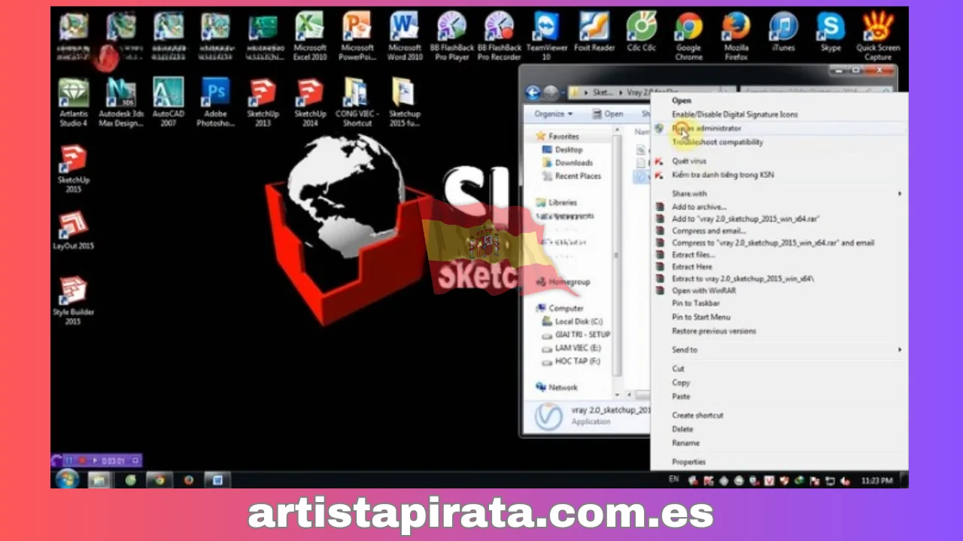Launch the Quick Screen Capture icon

878,36
